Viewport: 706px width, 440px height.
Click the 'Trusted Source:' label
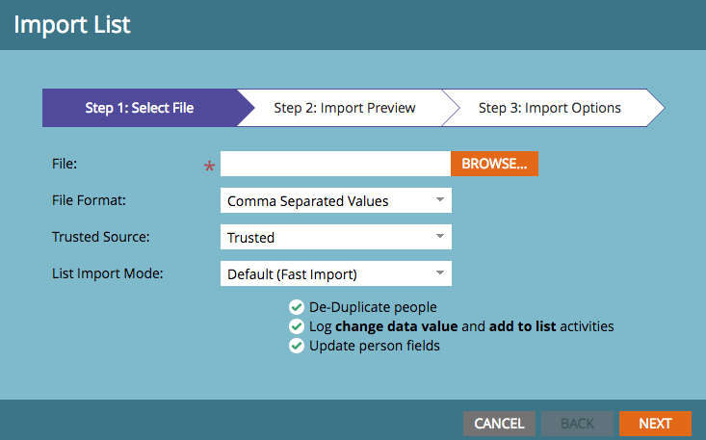click(101, 237)
